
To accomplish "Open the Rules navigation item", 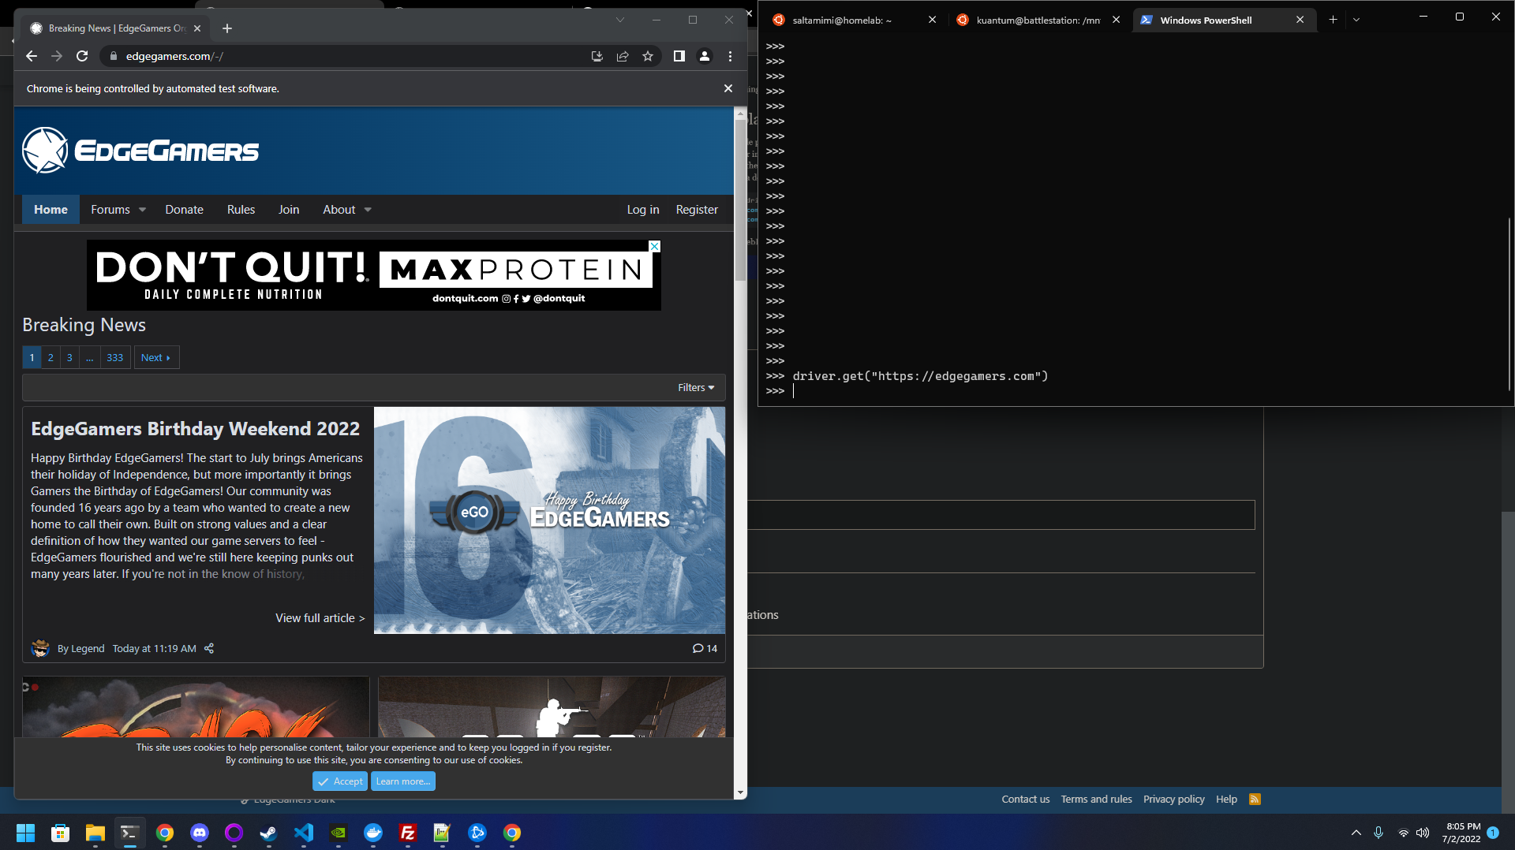I will click(241, 210).
